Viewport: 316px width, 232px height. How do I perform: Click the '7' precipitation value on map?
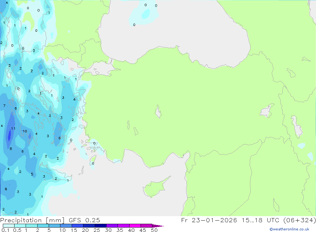4,106
